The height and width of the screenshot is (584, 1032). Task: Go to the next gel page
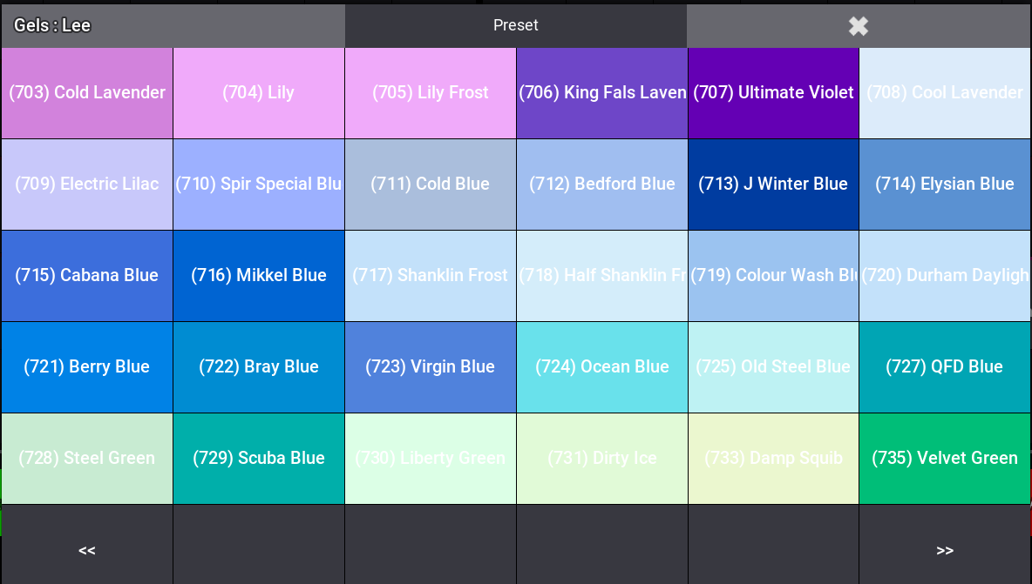pos(945,549)
